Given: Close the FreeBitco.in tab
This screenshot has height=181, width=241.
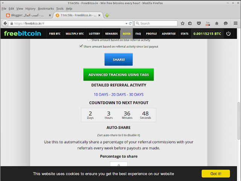Looking at the screenshot, I should 99,15.
